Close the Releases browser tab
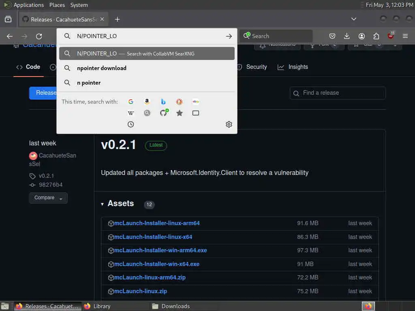Viewport: 415px width, 311px height. (x=102, y=19)
